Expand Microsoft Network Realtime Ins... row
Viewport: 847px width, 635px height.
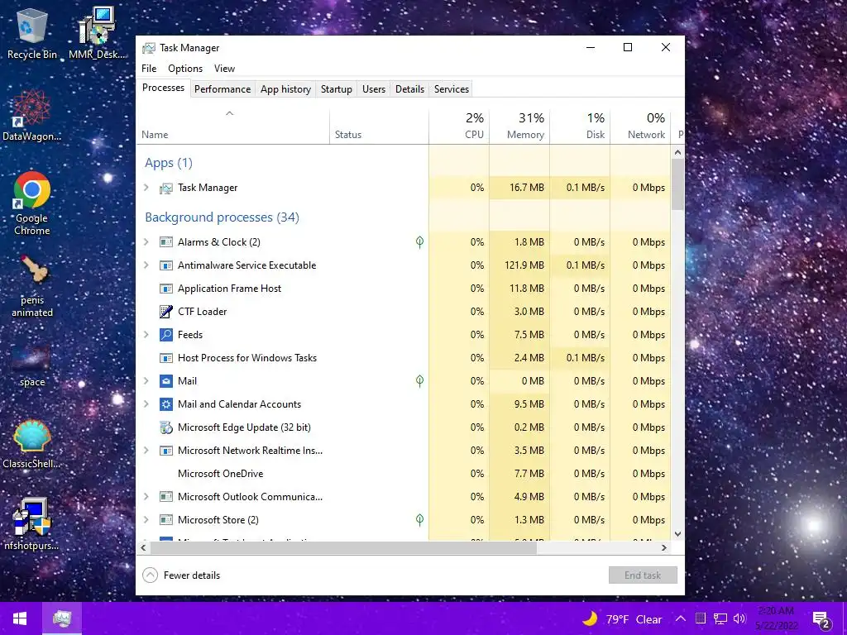click(146, 451)
